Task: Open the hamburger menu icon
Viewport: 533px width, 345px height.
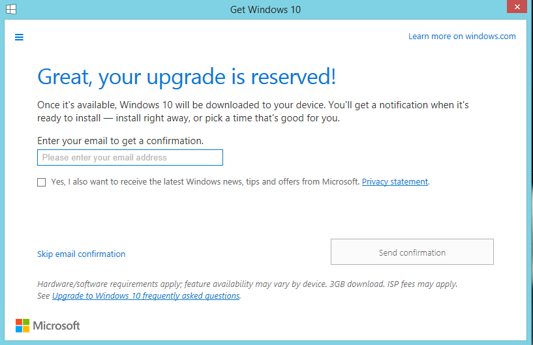Action: click(19, 37)
